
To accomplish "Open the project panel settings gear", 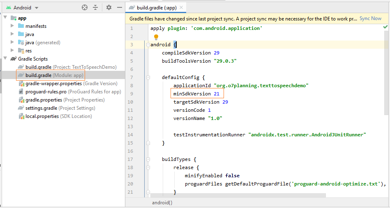I will tap(108, 7).
